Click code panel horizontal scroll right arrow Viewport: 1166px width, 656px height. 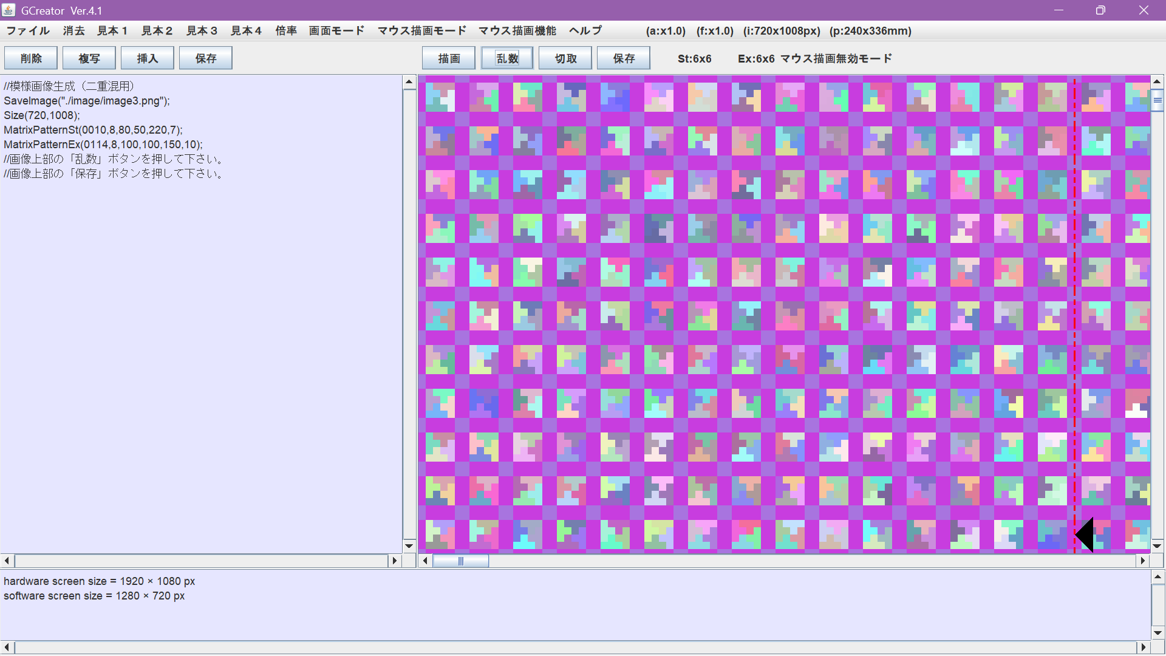tap(395, 561)
